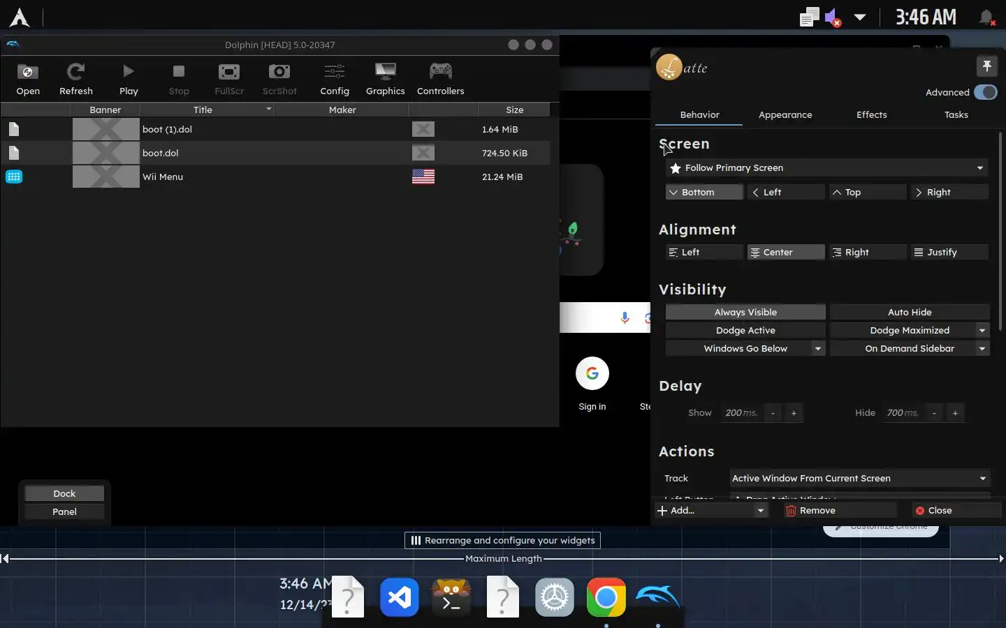This screenshot has height=628, width=1006.
Task: Select boot.dol row in game list
Action: [275, 153]
